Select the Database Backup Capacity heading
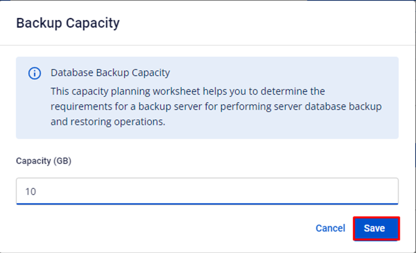416x253 pixels. coord(110,73)
